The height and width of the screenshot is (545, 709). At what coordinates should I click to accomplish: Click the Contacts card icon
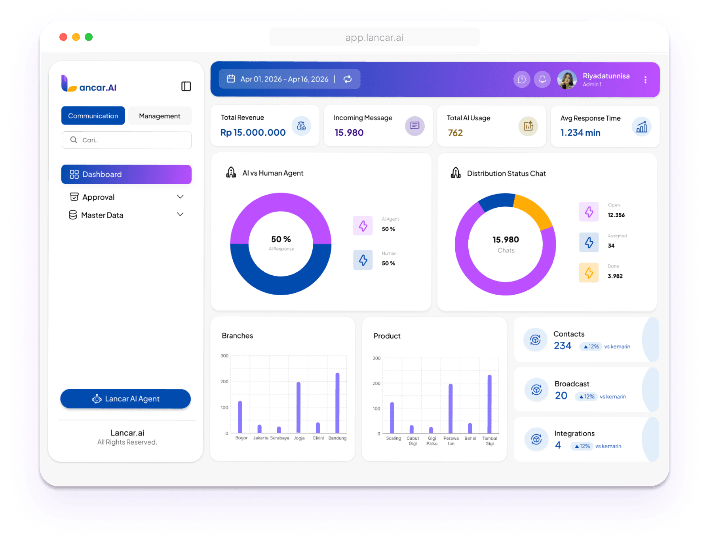click(x=535, y=340)
